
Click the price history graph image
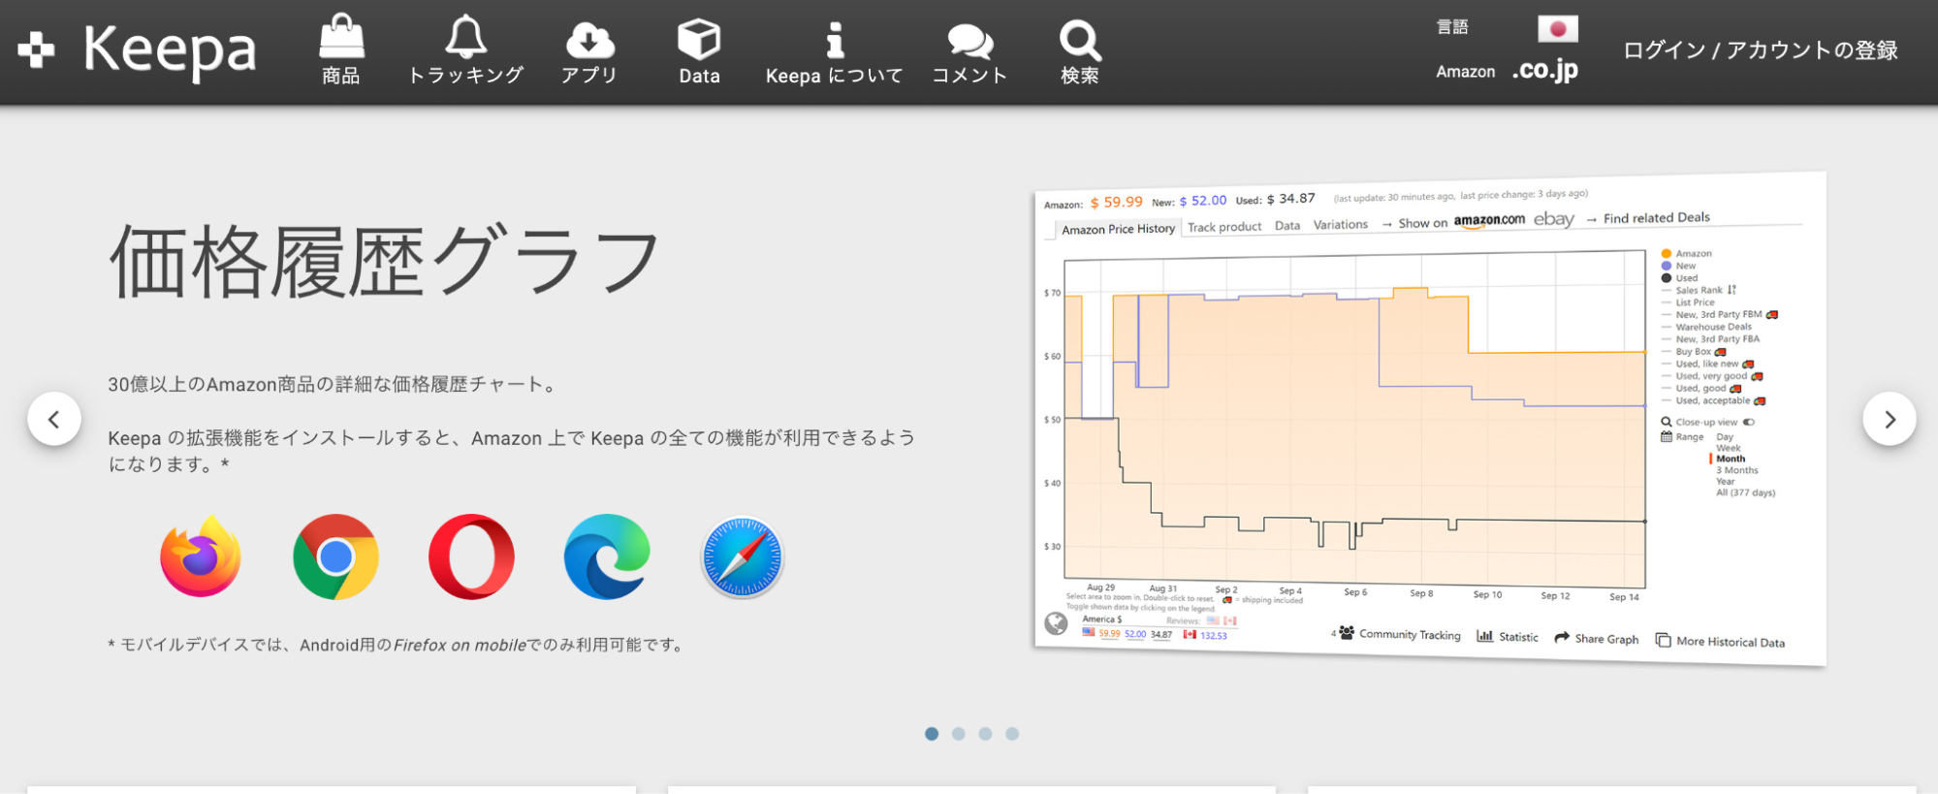click(x=1430, y=419)
